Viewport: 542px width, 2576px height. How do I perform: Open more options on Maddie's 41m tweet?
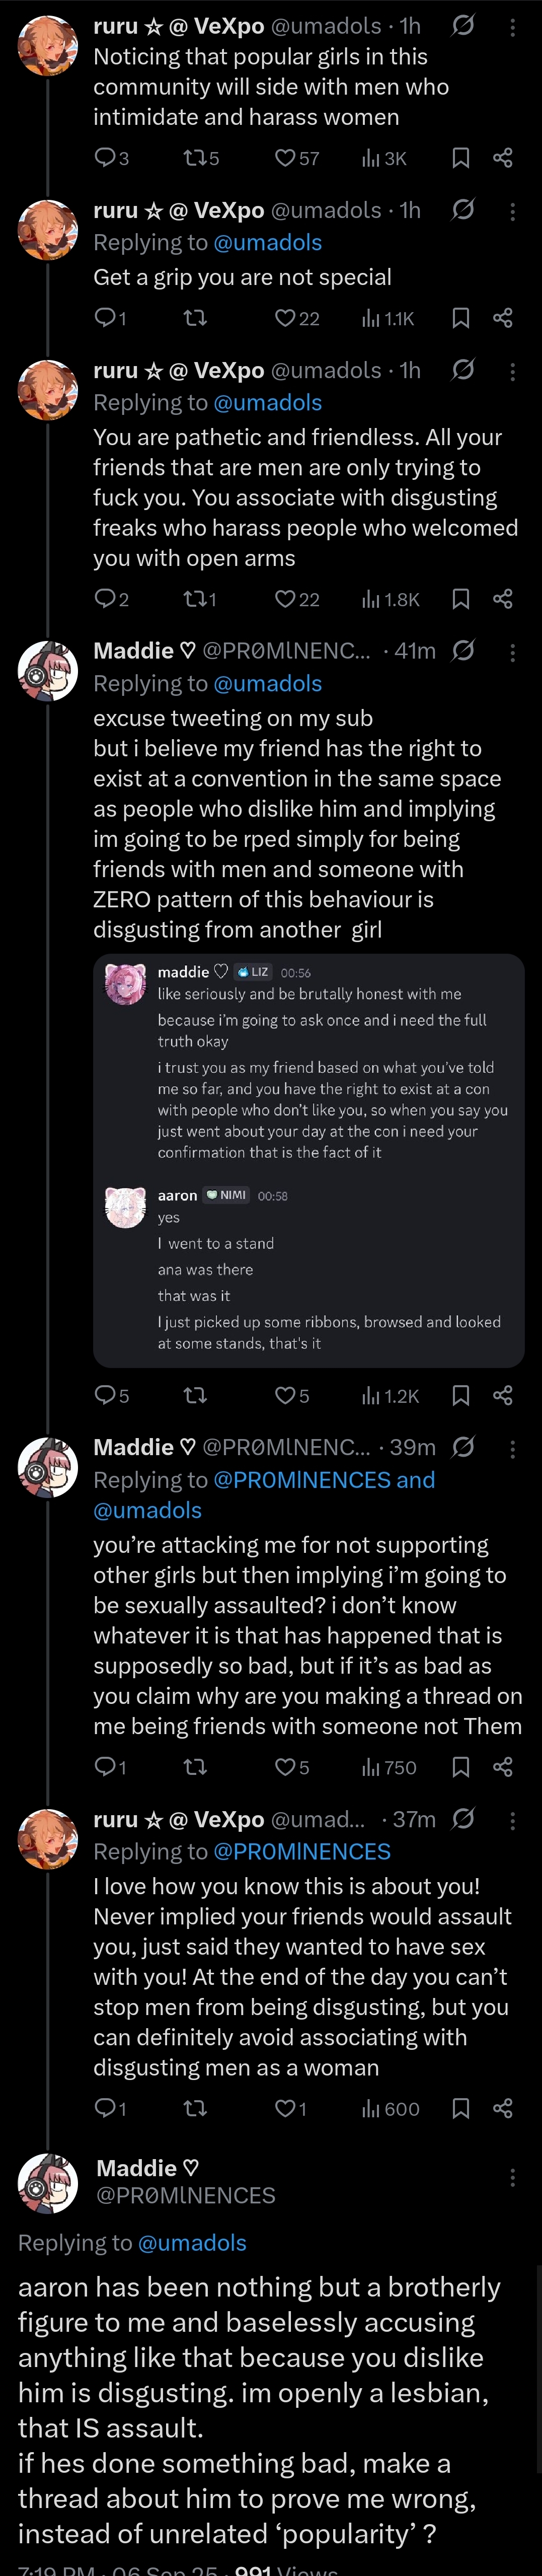513,652
